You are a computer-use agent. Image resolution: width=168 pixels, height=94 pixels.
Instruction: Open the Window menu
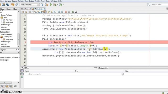[x=54, y=1]
